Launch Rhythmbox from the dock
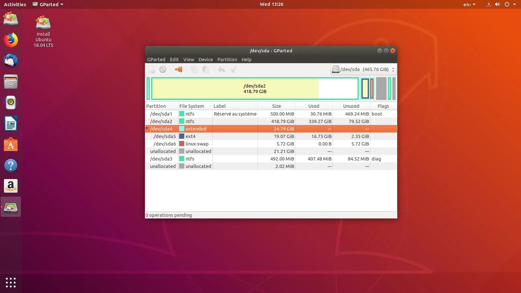The image size is (521, 293). click(11, 103)
